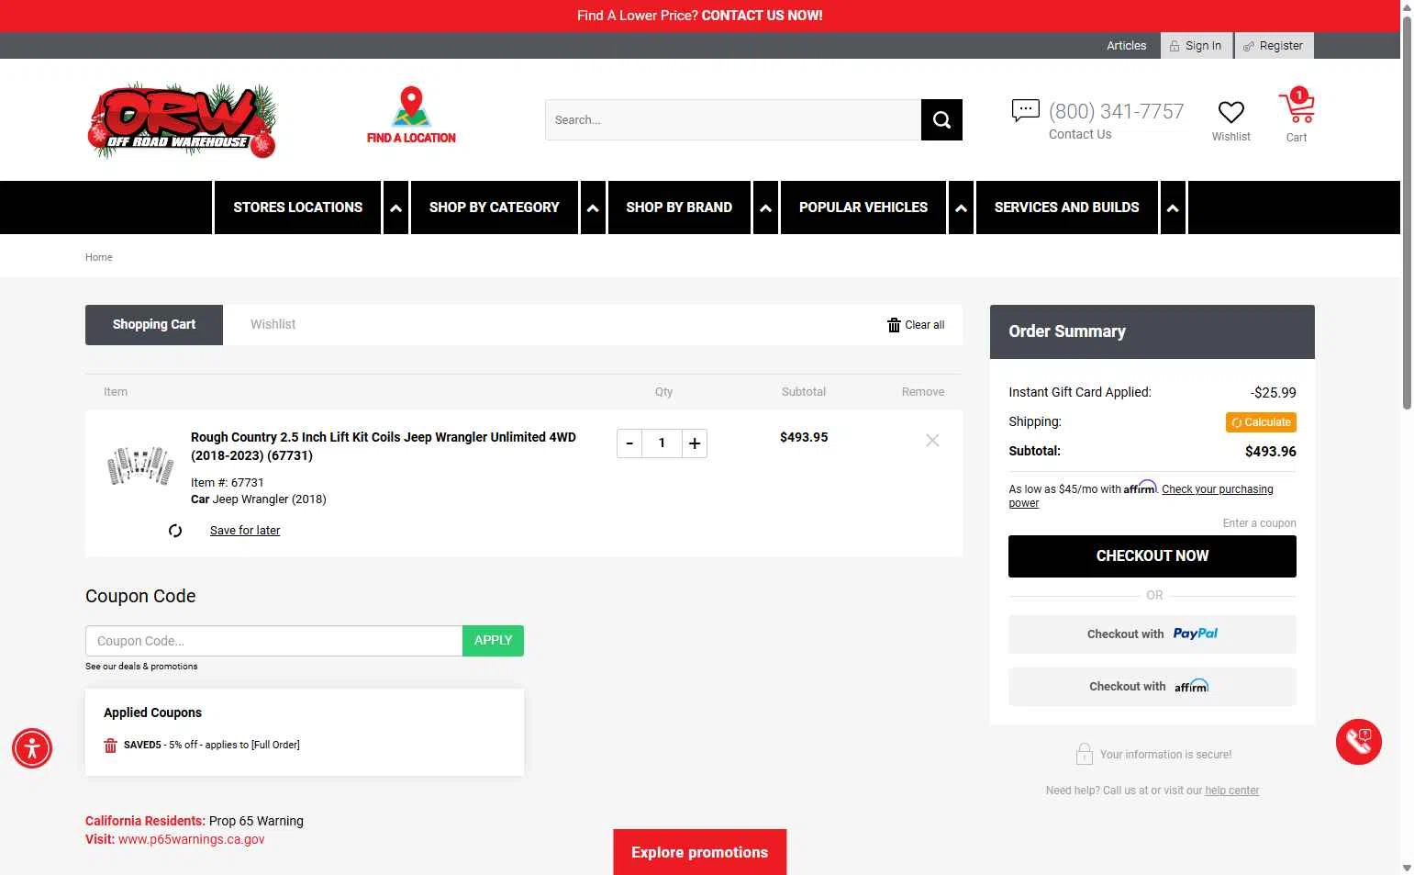
Task: Click the quantity value field
Action: (662, 443)
